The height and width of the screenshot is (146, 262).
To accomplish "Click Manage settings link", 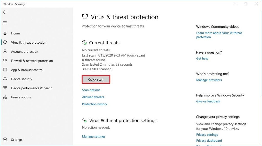I will click(94, 137).
